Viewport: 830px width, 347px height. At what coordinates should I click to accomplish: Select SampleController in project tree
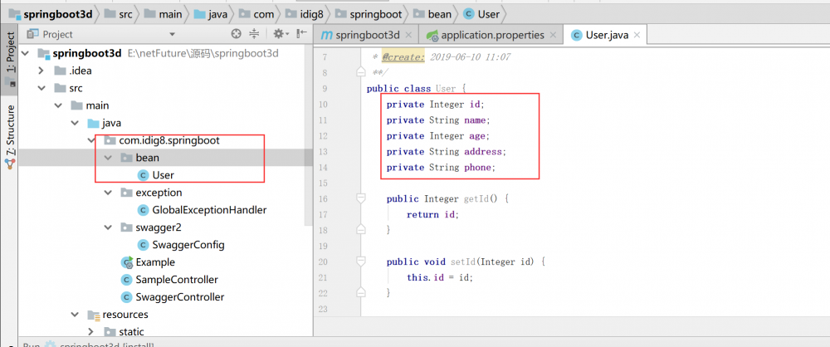click(177, 280)
